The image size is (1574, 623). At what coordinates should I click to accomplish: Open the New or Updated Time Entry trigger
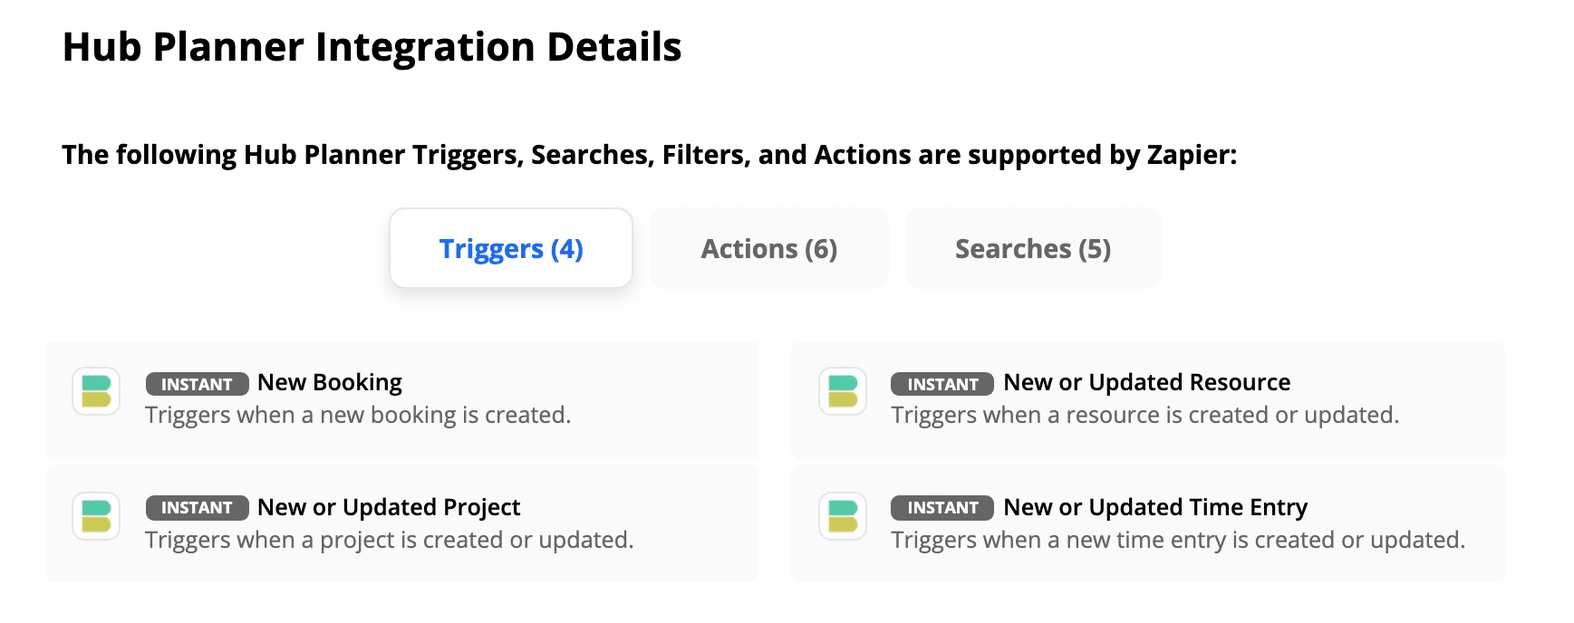tap(1156, 506)
